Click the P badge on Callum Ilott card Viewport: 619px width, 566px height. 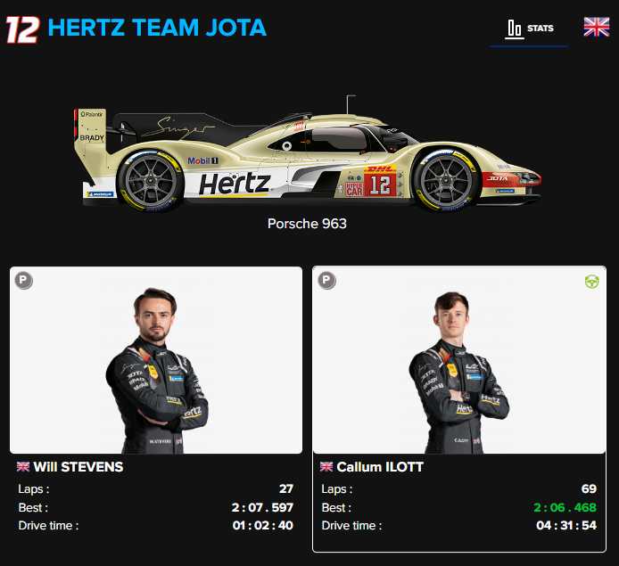(x=326, y=281)
